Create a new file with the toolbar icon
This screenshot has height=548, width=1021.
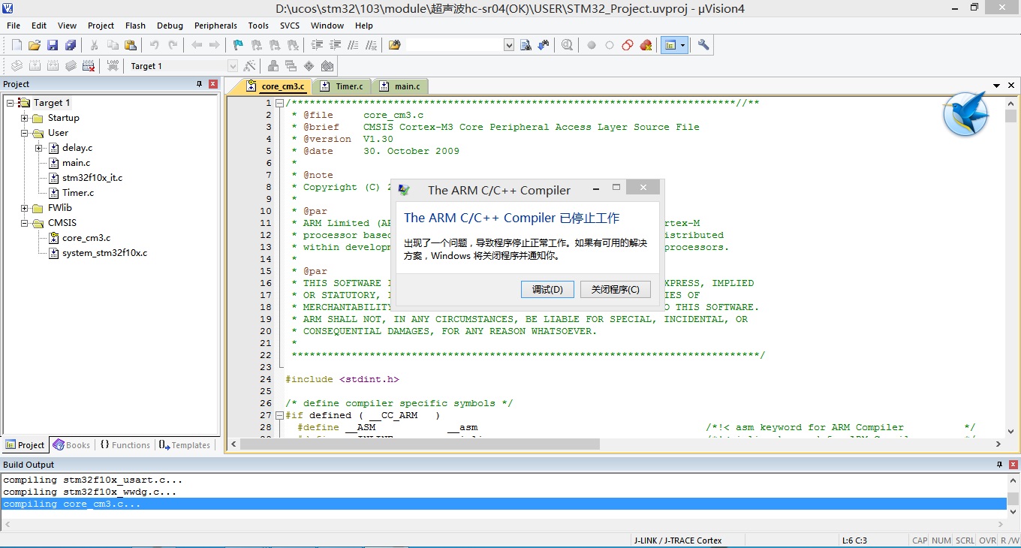click(x=17, y=45)
